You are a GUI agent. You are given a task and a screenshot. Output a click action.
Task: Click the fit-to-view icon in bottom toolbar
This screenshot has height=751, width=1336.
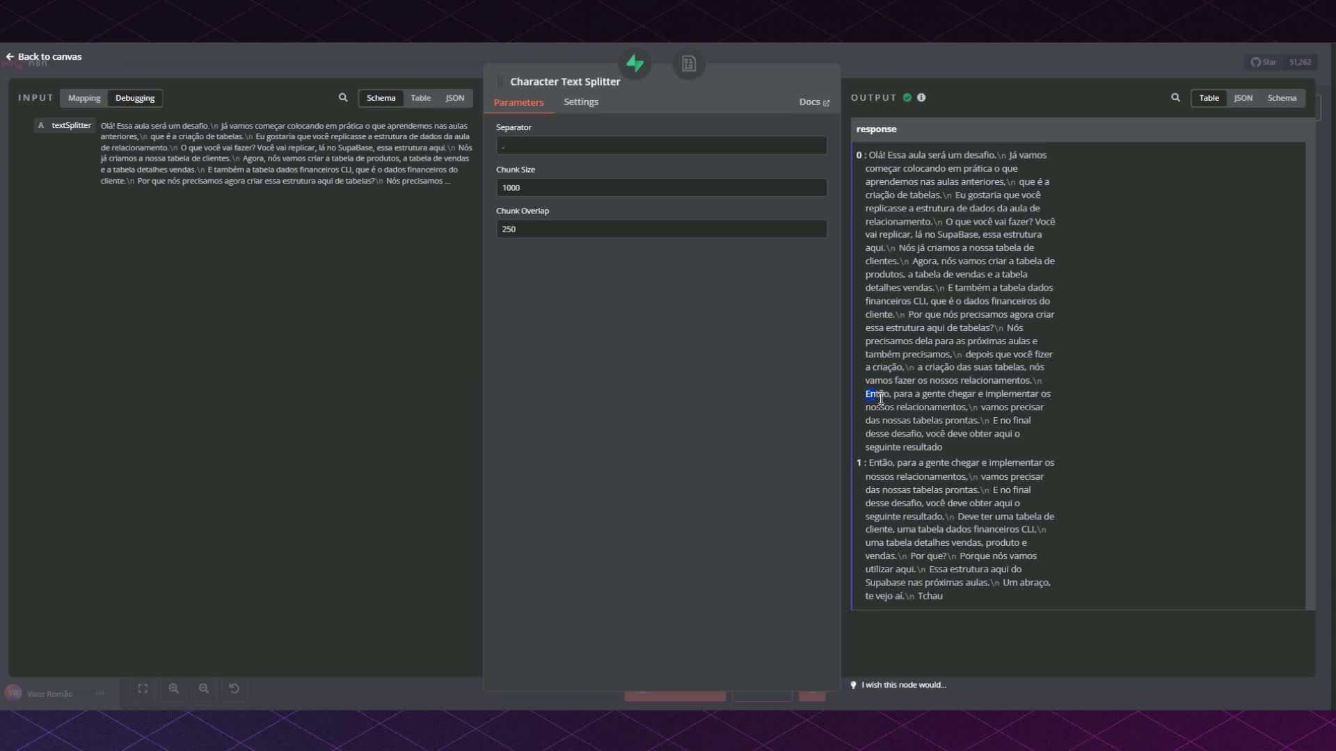[x=143, y=688]
